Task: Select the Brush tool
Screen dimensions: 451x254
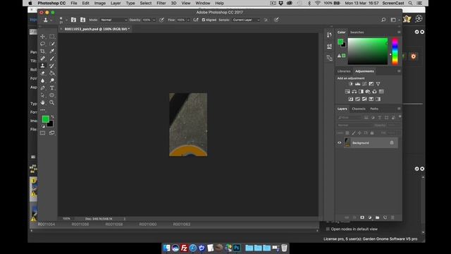Action: point(51,59)
